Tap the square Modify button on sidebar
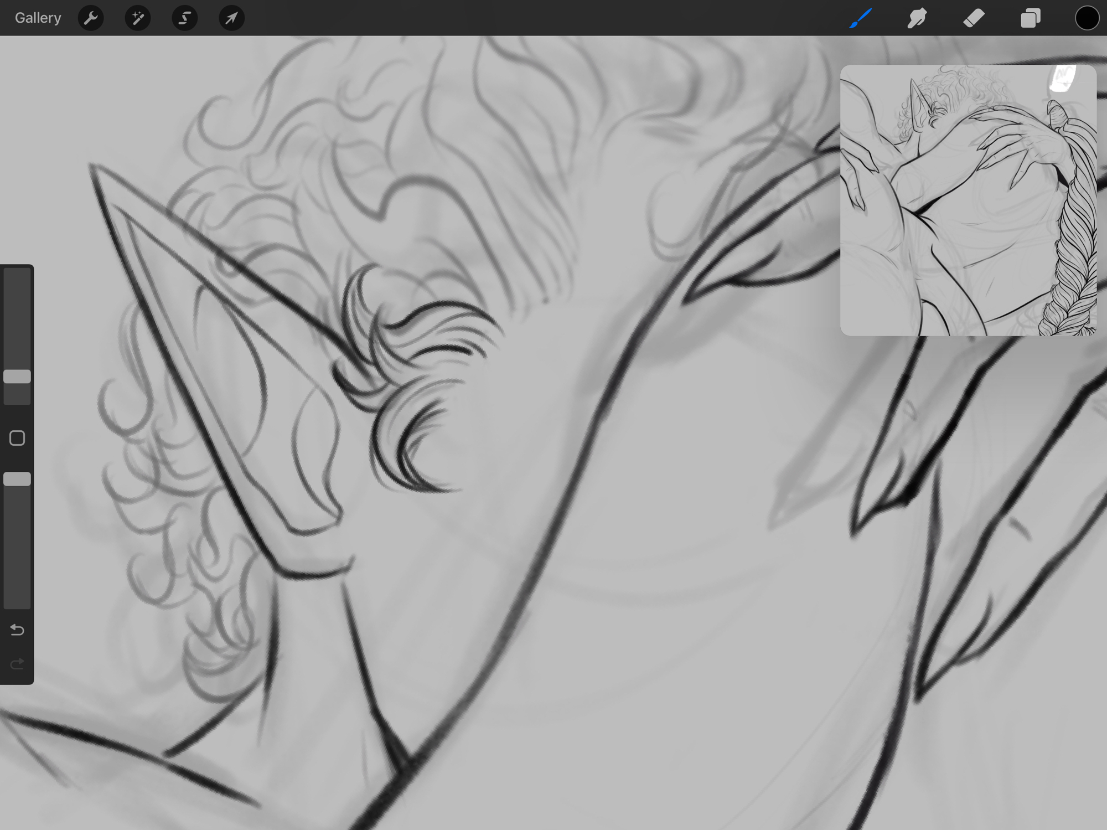The image size is (1107, 830). tap(17, 438)
